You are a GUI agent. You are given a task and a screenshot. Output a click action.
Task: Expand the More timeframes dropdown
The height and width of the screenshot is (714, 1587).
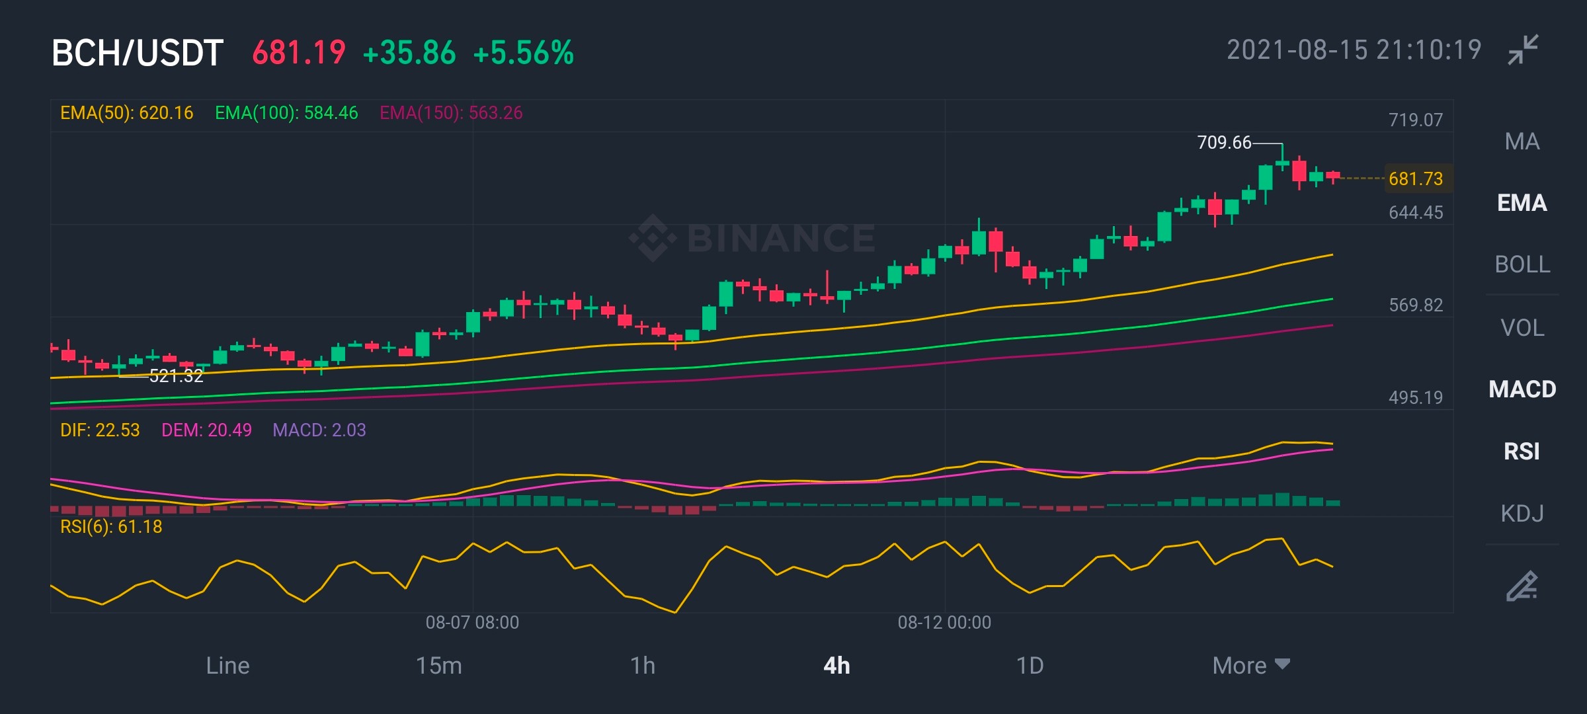[1250, 665]
